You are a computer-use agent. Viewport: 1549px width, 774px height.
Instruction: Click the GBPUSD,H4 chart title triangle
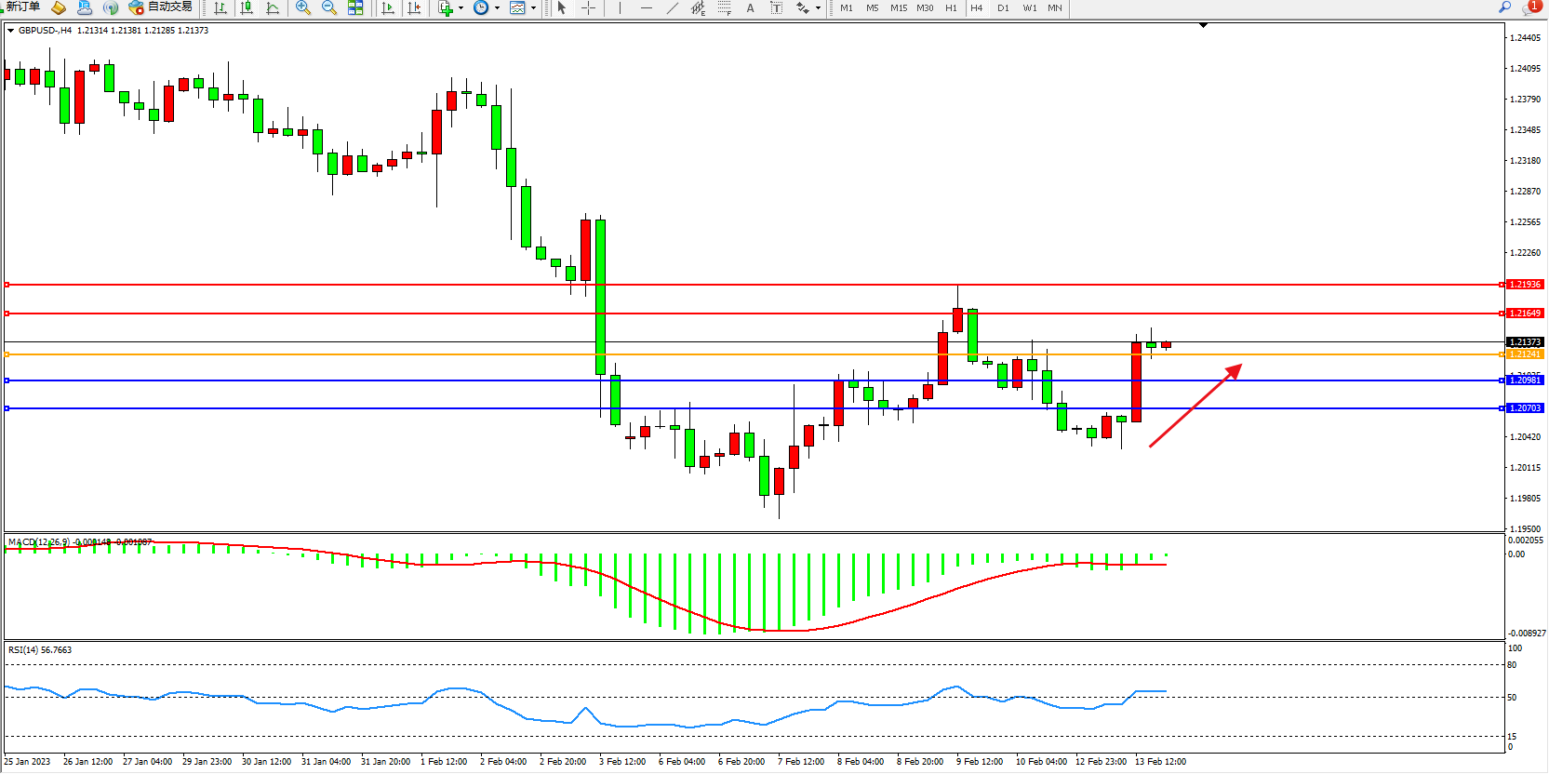tap(10, 31)
